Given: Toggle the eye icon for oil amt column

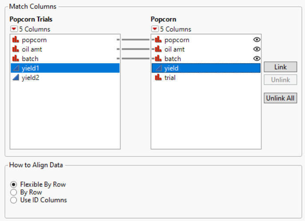Looking at the screenshot, I should click(x=256, y=49).
